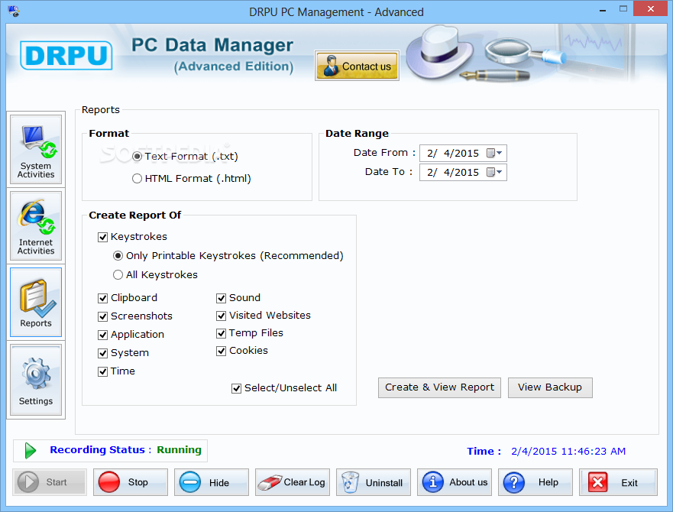The height and width of the screenshot is (512, 673).
Task: Toggle the Sound checkbox
Action: coord(221,298)
